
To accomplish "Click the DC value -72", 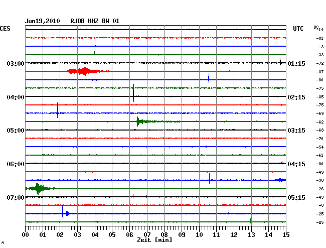I will click(320, 63).
